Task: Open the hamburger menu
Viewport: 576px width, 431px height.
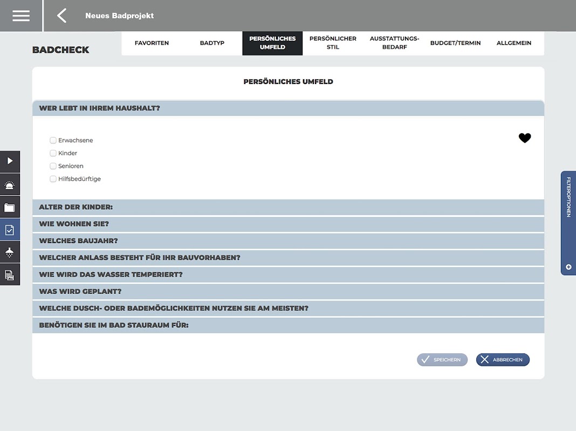Action: (x=21, y=16)
